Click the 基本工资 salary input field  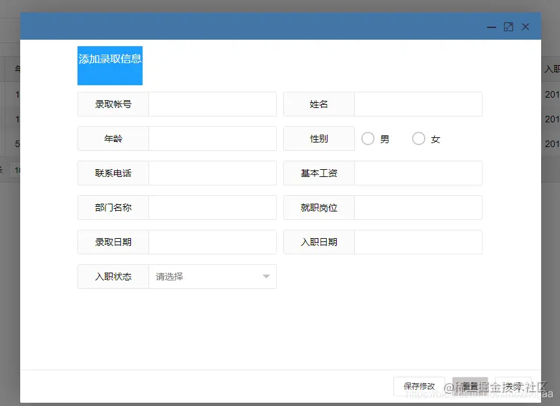(x=417, y=172)
